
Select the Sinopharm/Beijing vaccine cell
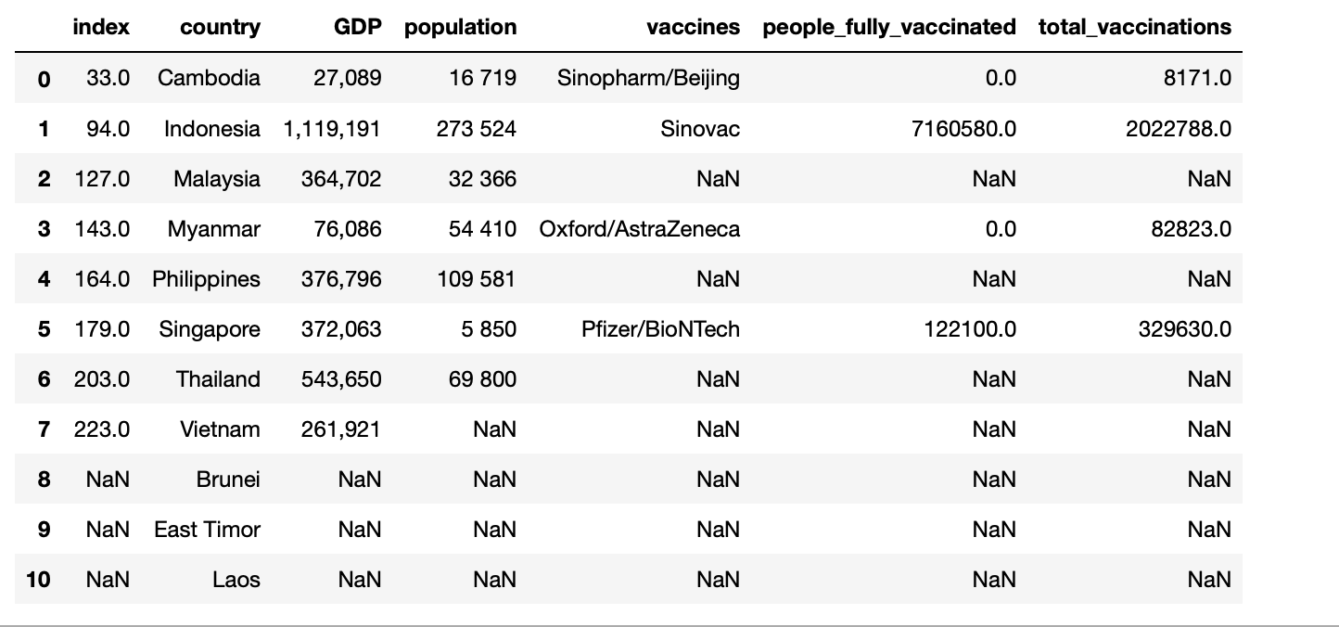pos(648,78)
